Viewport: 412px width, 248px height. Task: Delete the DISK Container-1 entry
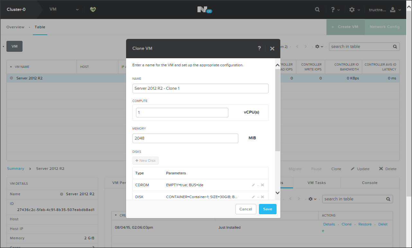[x=262, y=197]
